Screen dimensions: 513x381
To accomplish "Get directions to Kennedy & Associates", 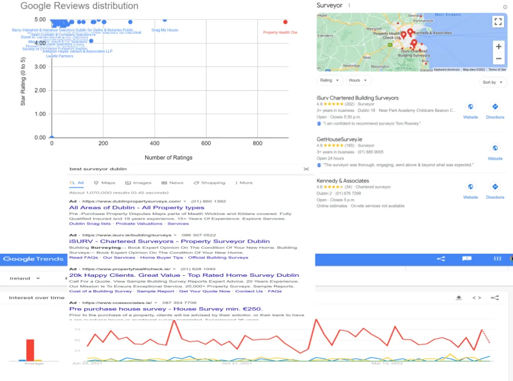I will click(x=495, y=187).
